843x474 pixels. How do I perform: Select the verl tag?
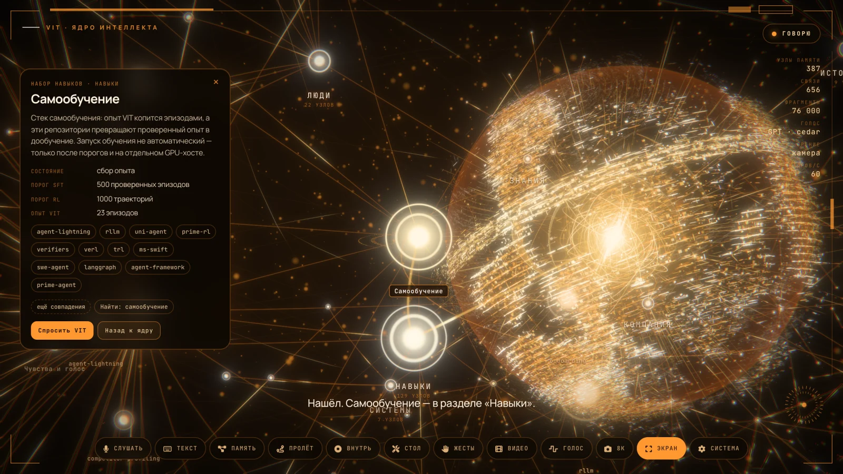(91, 250)
